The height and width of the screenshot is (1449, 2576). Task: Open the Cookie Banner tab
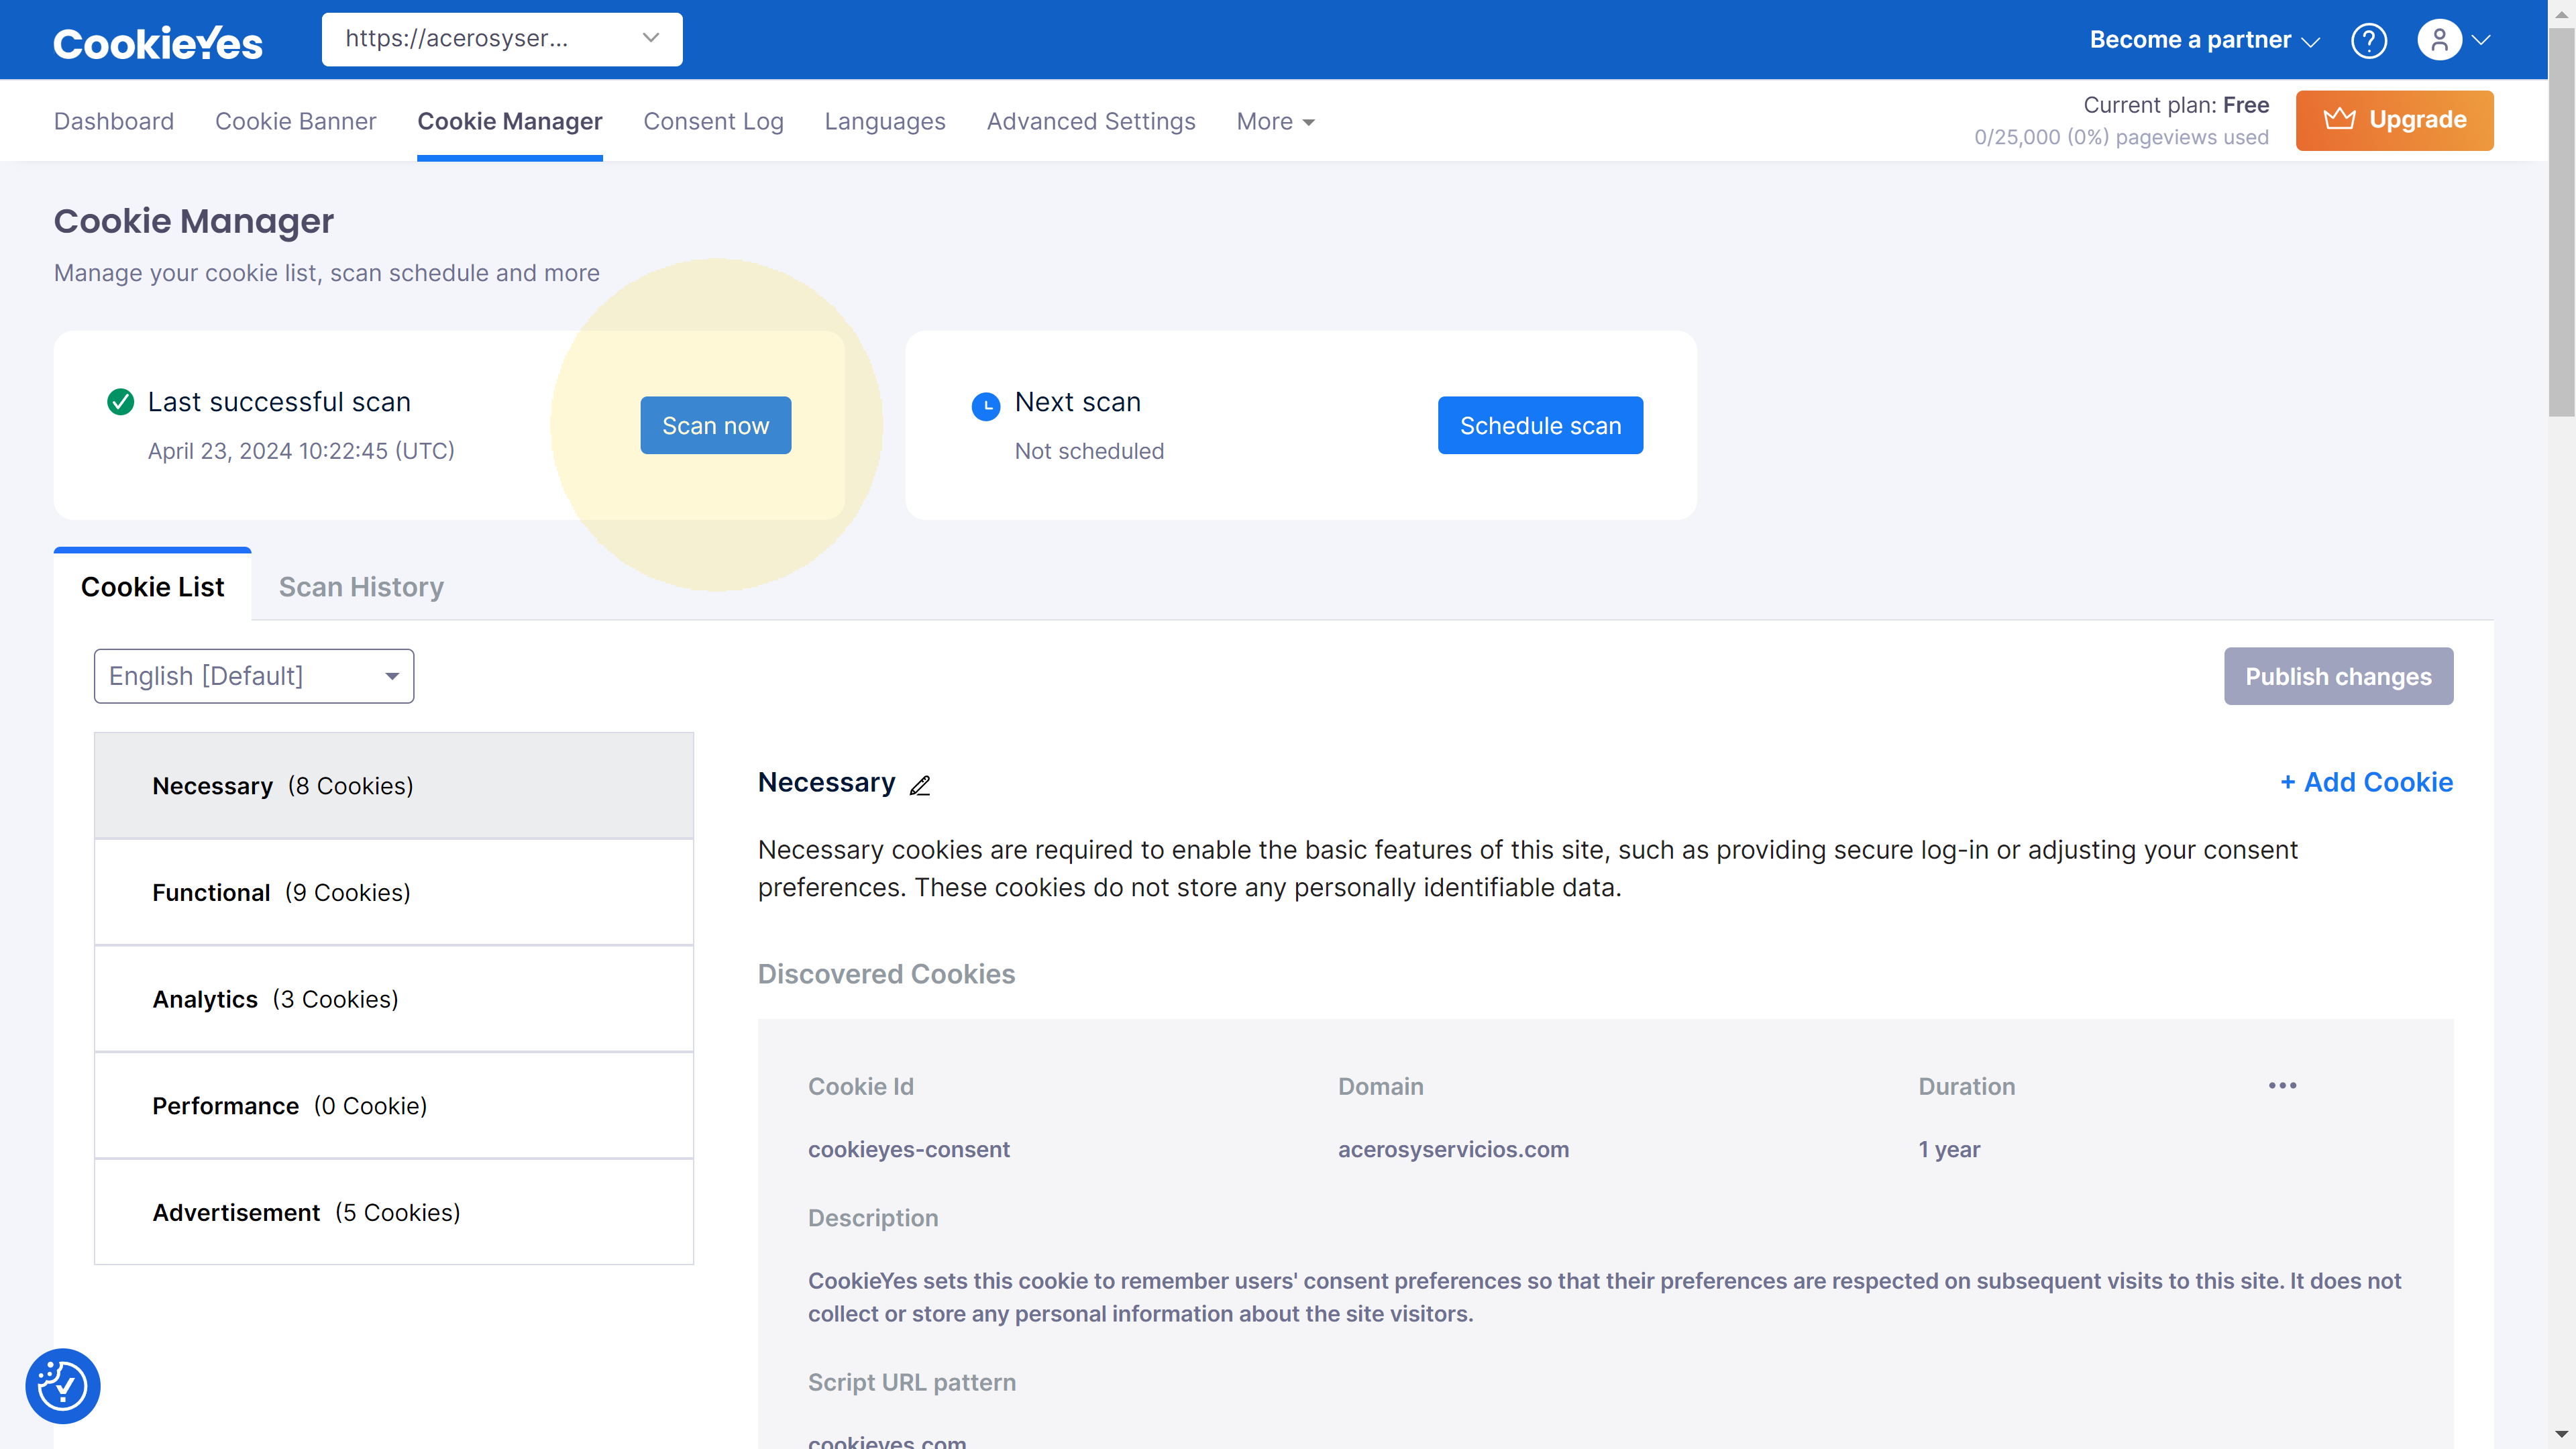(296, 121)
